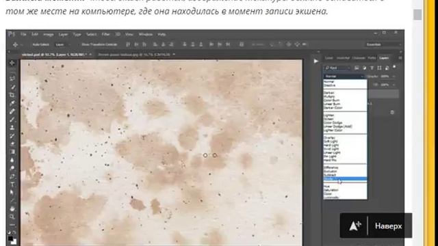Select the Dodge tool

12,168
